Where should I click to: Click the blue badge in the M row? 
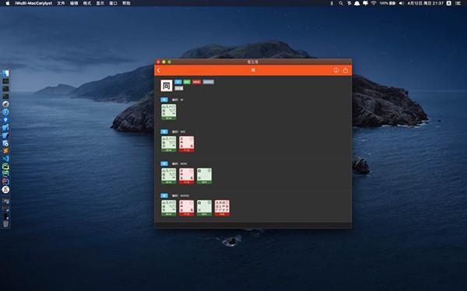(164, 100)
